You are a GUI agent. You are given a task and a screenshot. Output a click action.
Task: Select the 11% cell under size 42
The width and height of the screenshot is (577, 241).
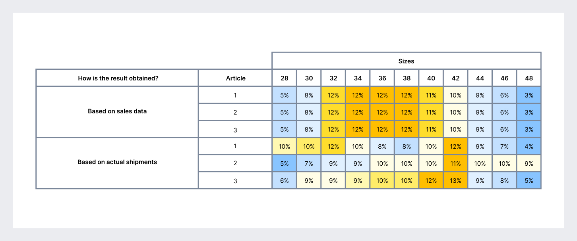click(455, 163)
